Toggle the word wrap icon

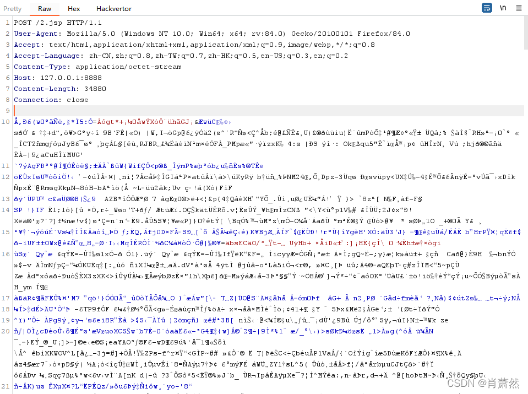(x=487, y=8)
